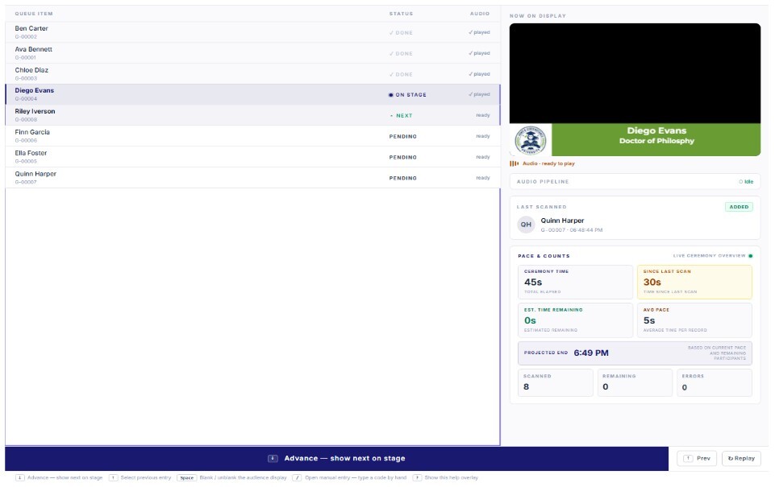775x487 pixels.
Task: Select the Riley Iverson queue row
Action: [252, 115]
